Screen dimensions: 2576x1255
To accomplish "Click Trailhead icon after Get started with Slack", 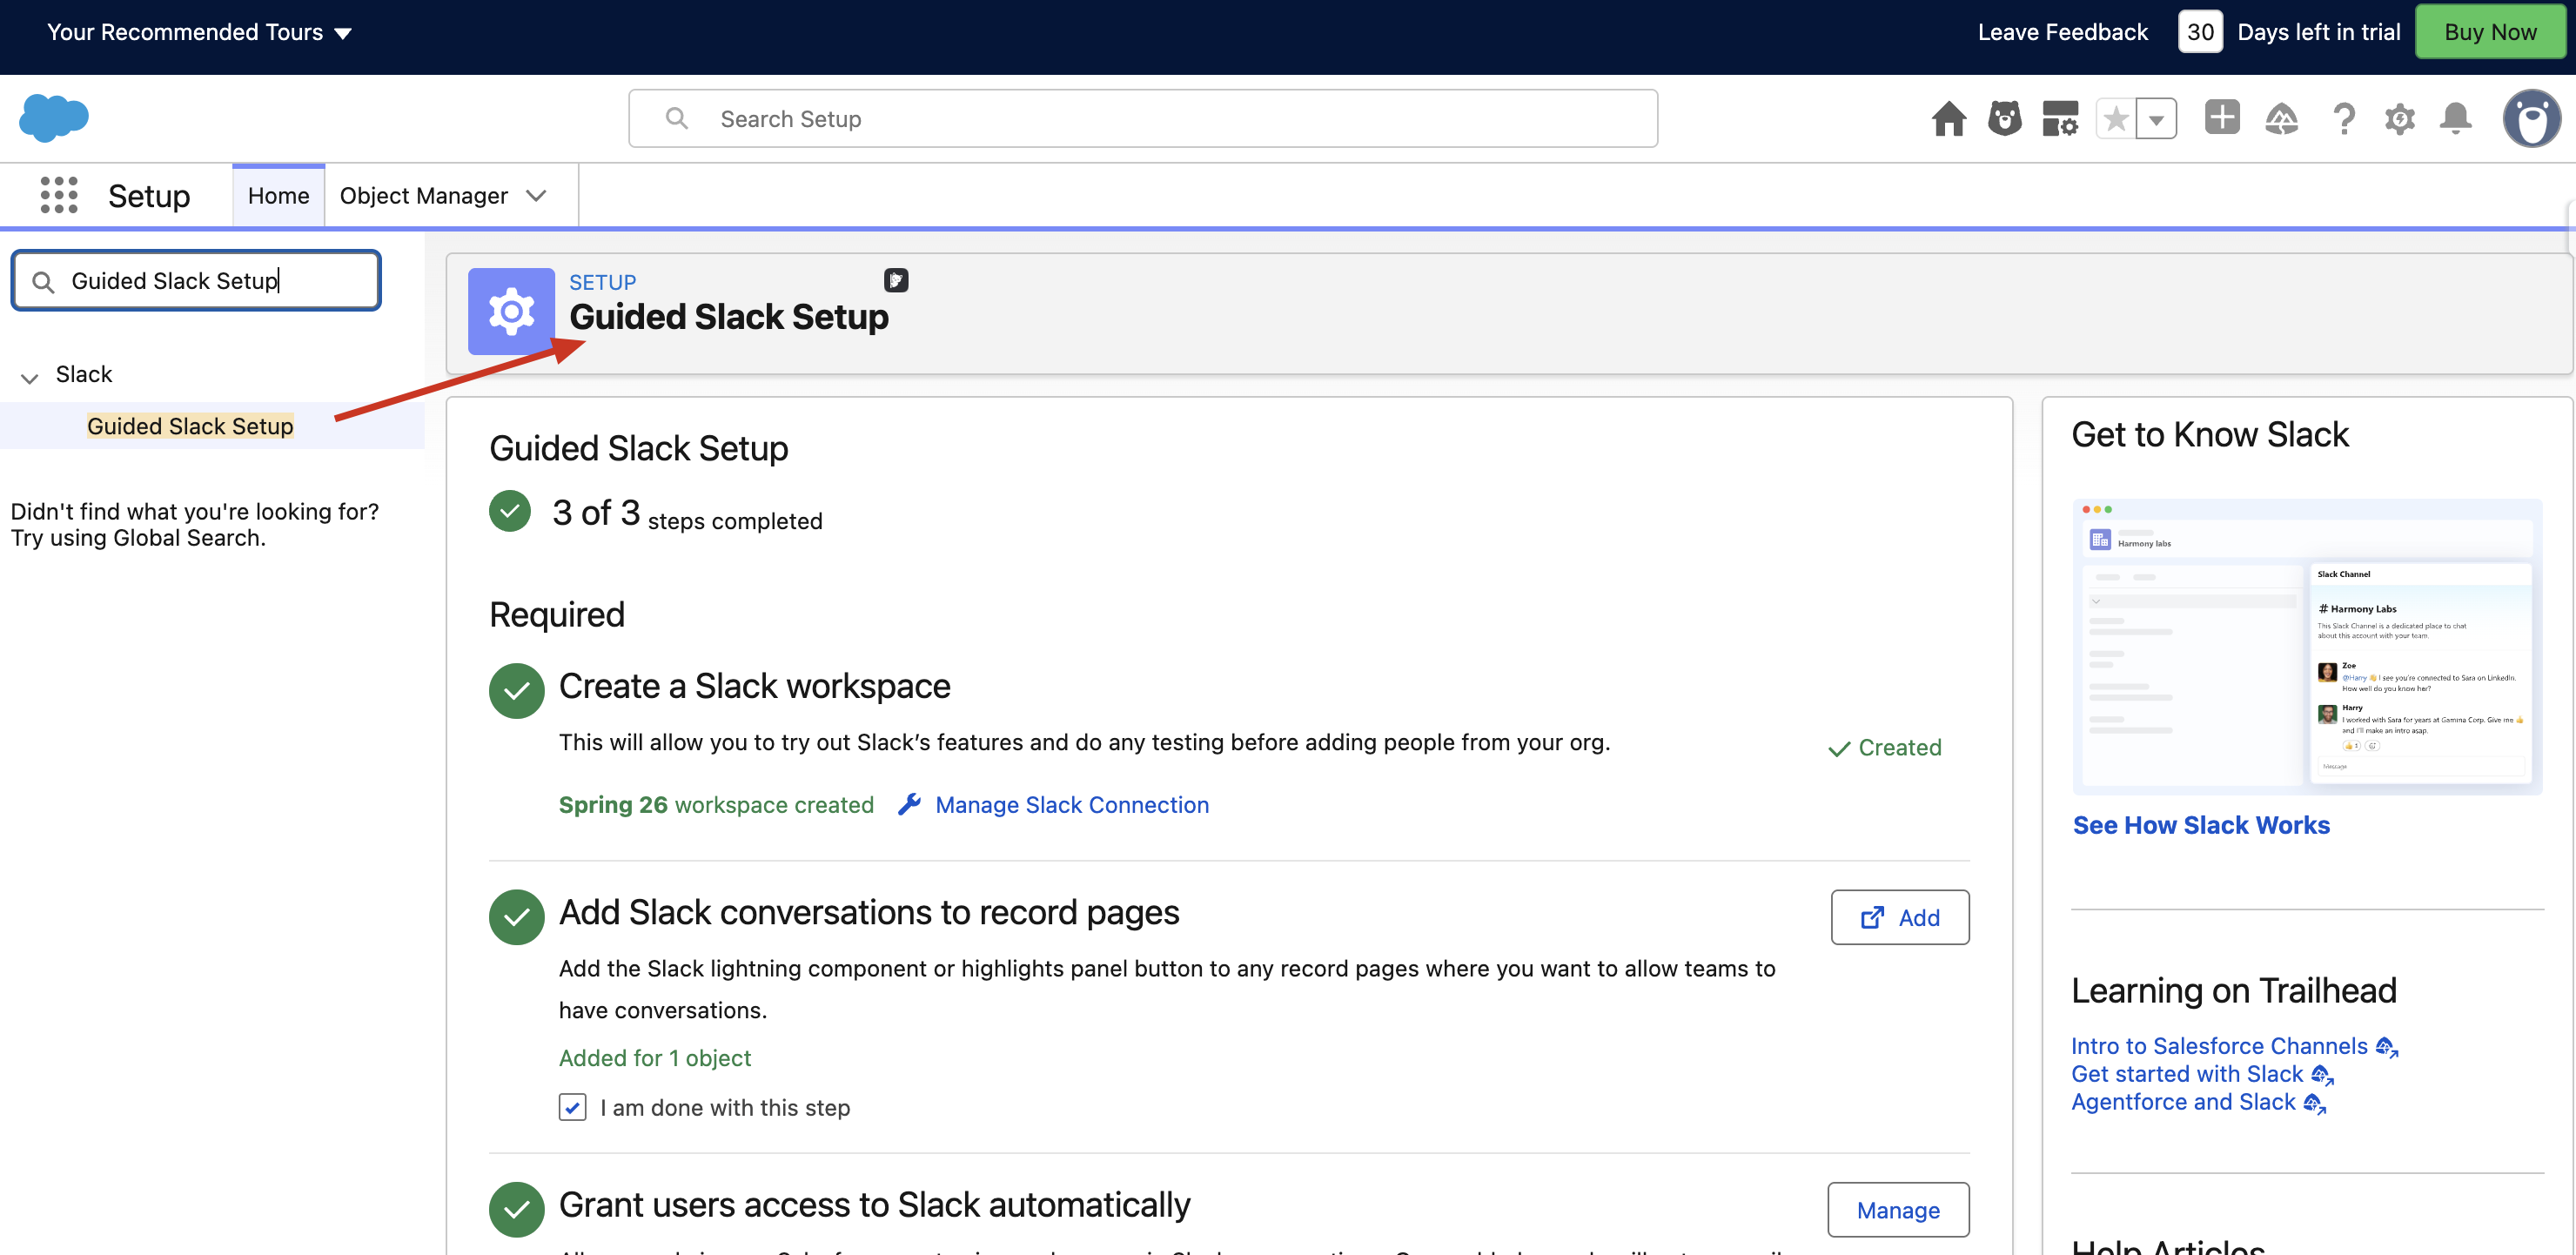I will pos(2322,1075).
